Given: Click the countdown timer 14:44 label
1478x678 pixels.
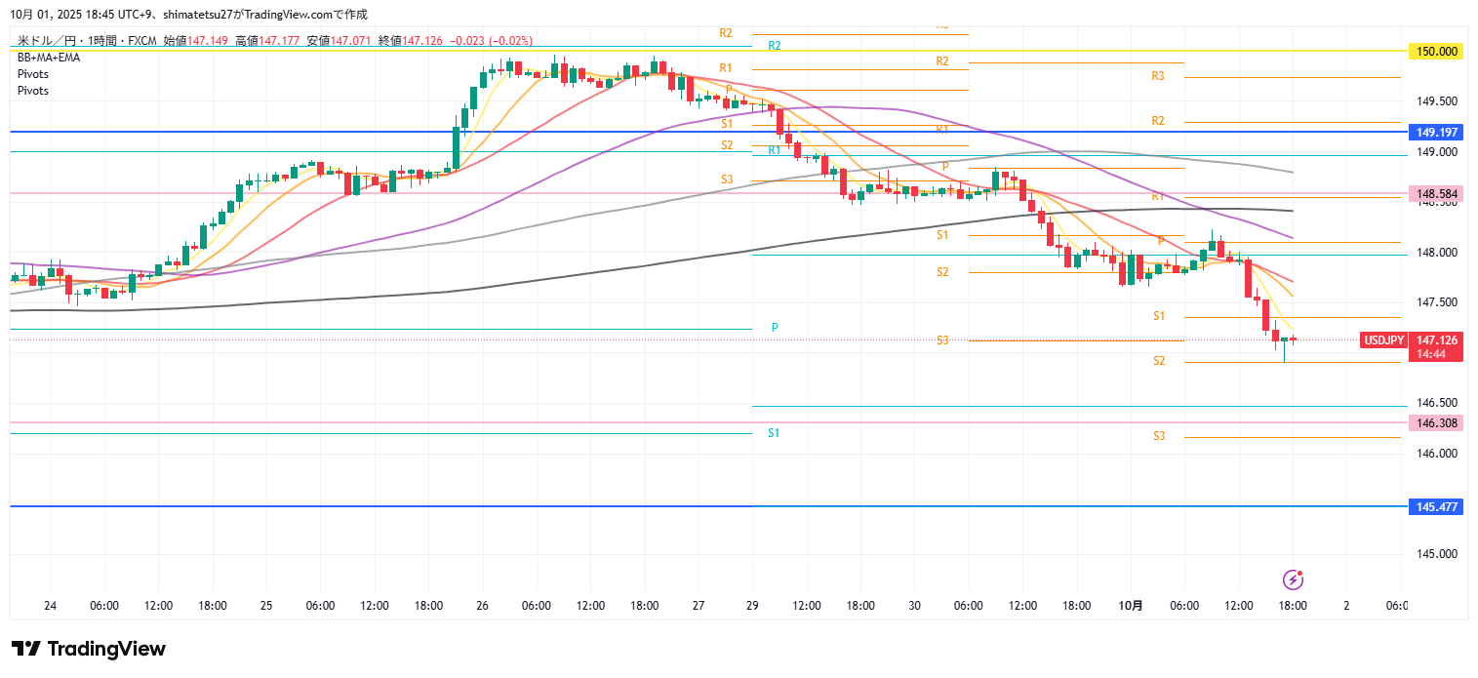Looking at the screenshot, I should tap(1430, 353).
